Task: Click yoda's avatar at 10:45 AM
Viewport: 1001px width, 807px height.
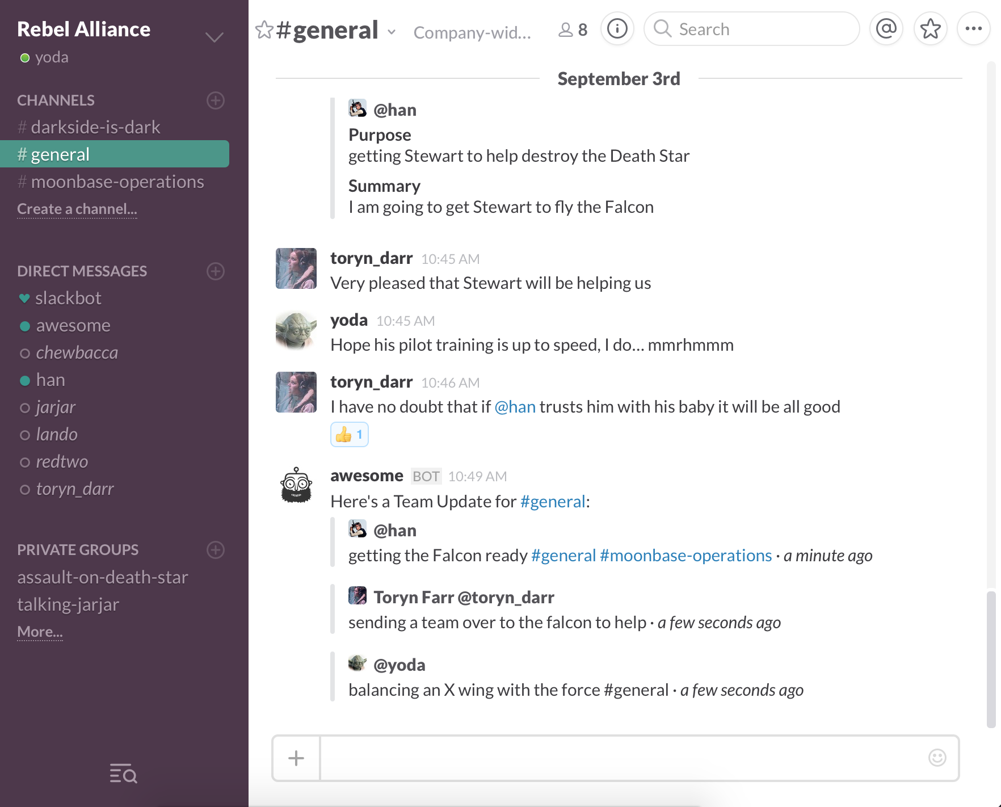Action: [x=296, y=330]
